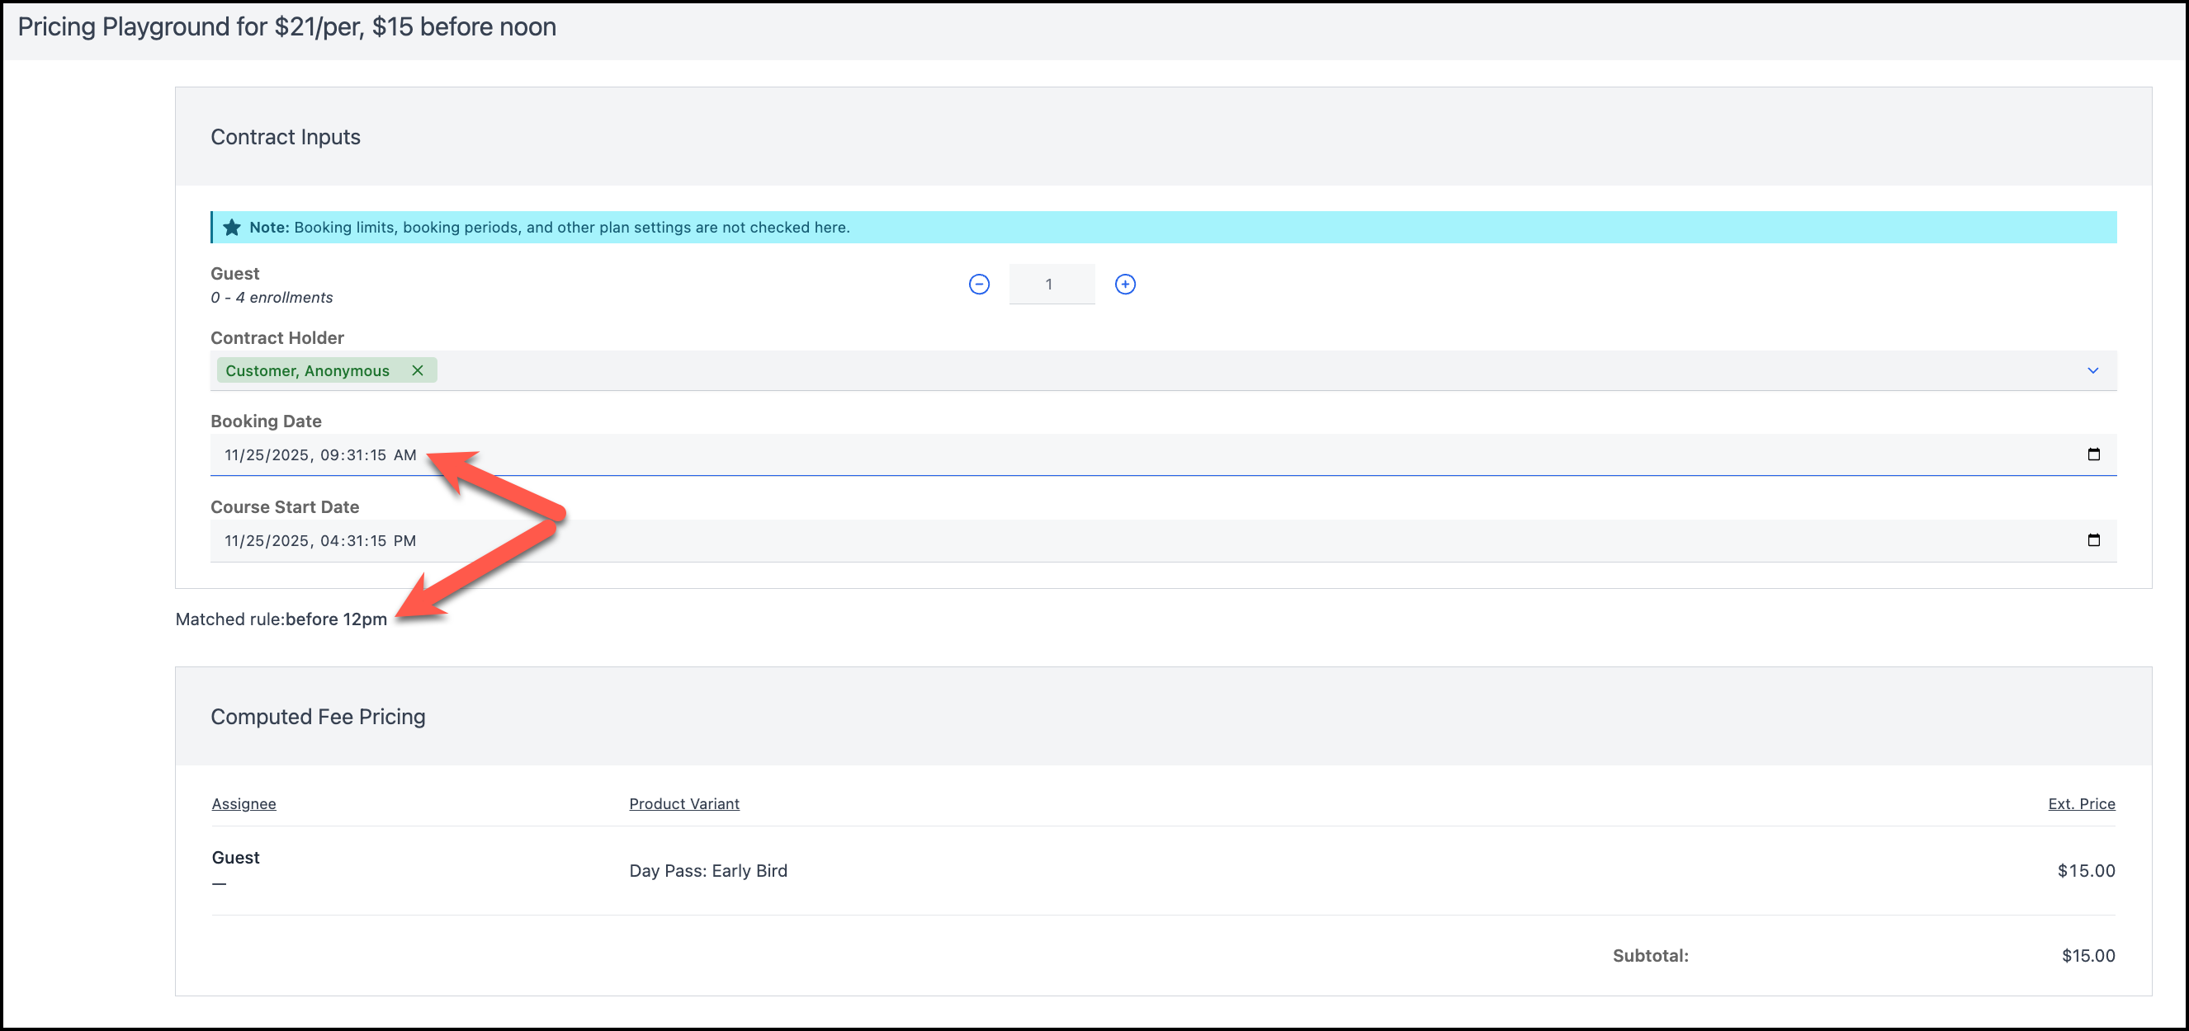Expand the Contract Holder dropdown chevron

coord(2092,370)
